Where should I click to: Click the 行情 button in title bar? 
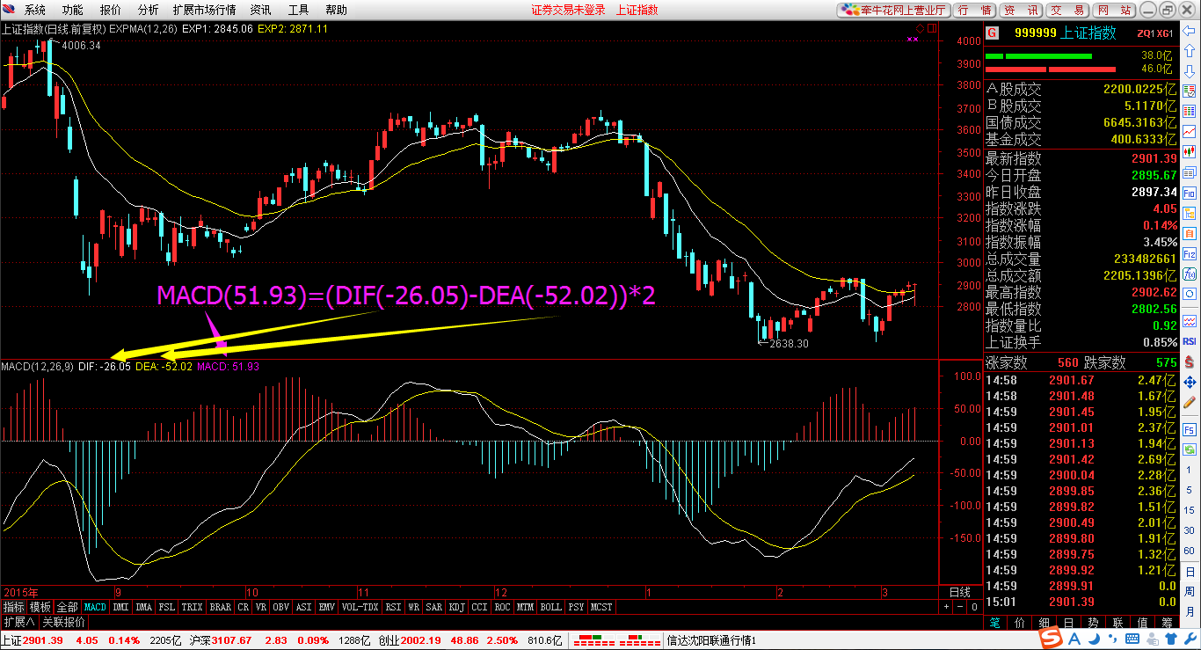tap(974, 10)
